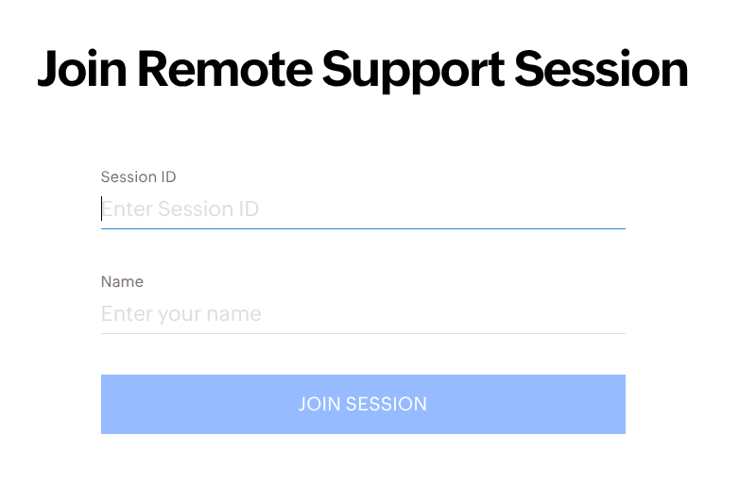
Task: Click the word "Support" in the heading
Action: (x=414, y=69)
